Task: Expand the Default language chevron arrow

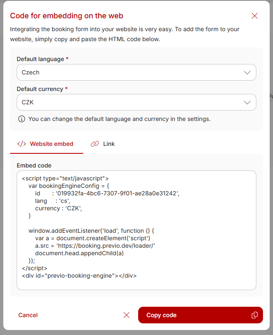Action: [247, 73]
